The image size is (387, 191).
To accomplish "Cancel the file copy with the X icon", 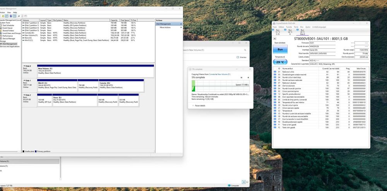I will point(248,77).
